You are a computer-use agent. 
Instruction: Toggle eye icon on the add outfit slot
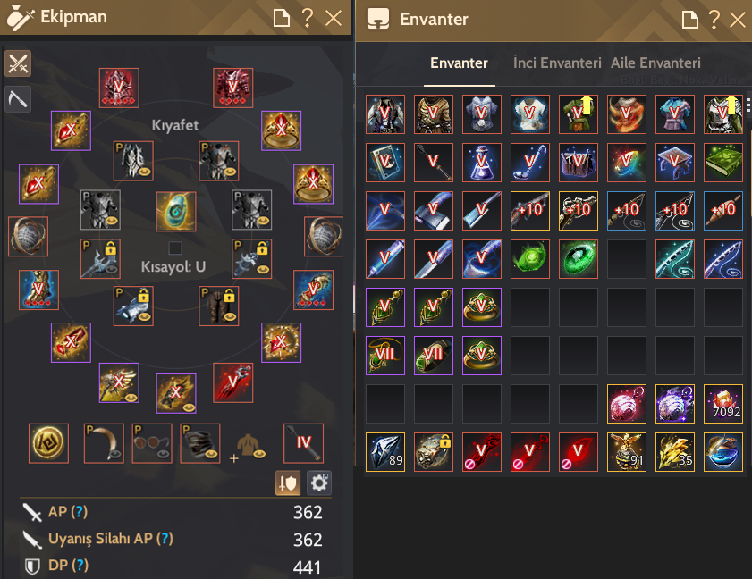[259, 453]
